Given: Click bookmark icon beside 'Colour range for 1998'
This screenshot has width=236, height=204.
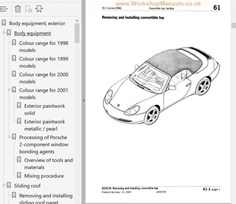Looking at the screenshot, I should tap(14, 42).
